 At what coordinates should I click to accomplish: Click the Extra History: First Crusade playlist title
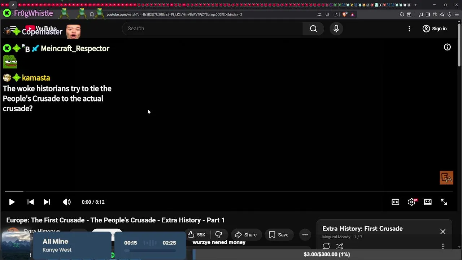pyautogui.click(x=362, y=229)
